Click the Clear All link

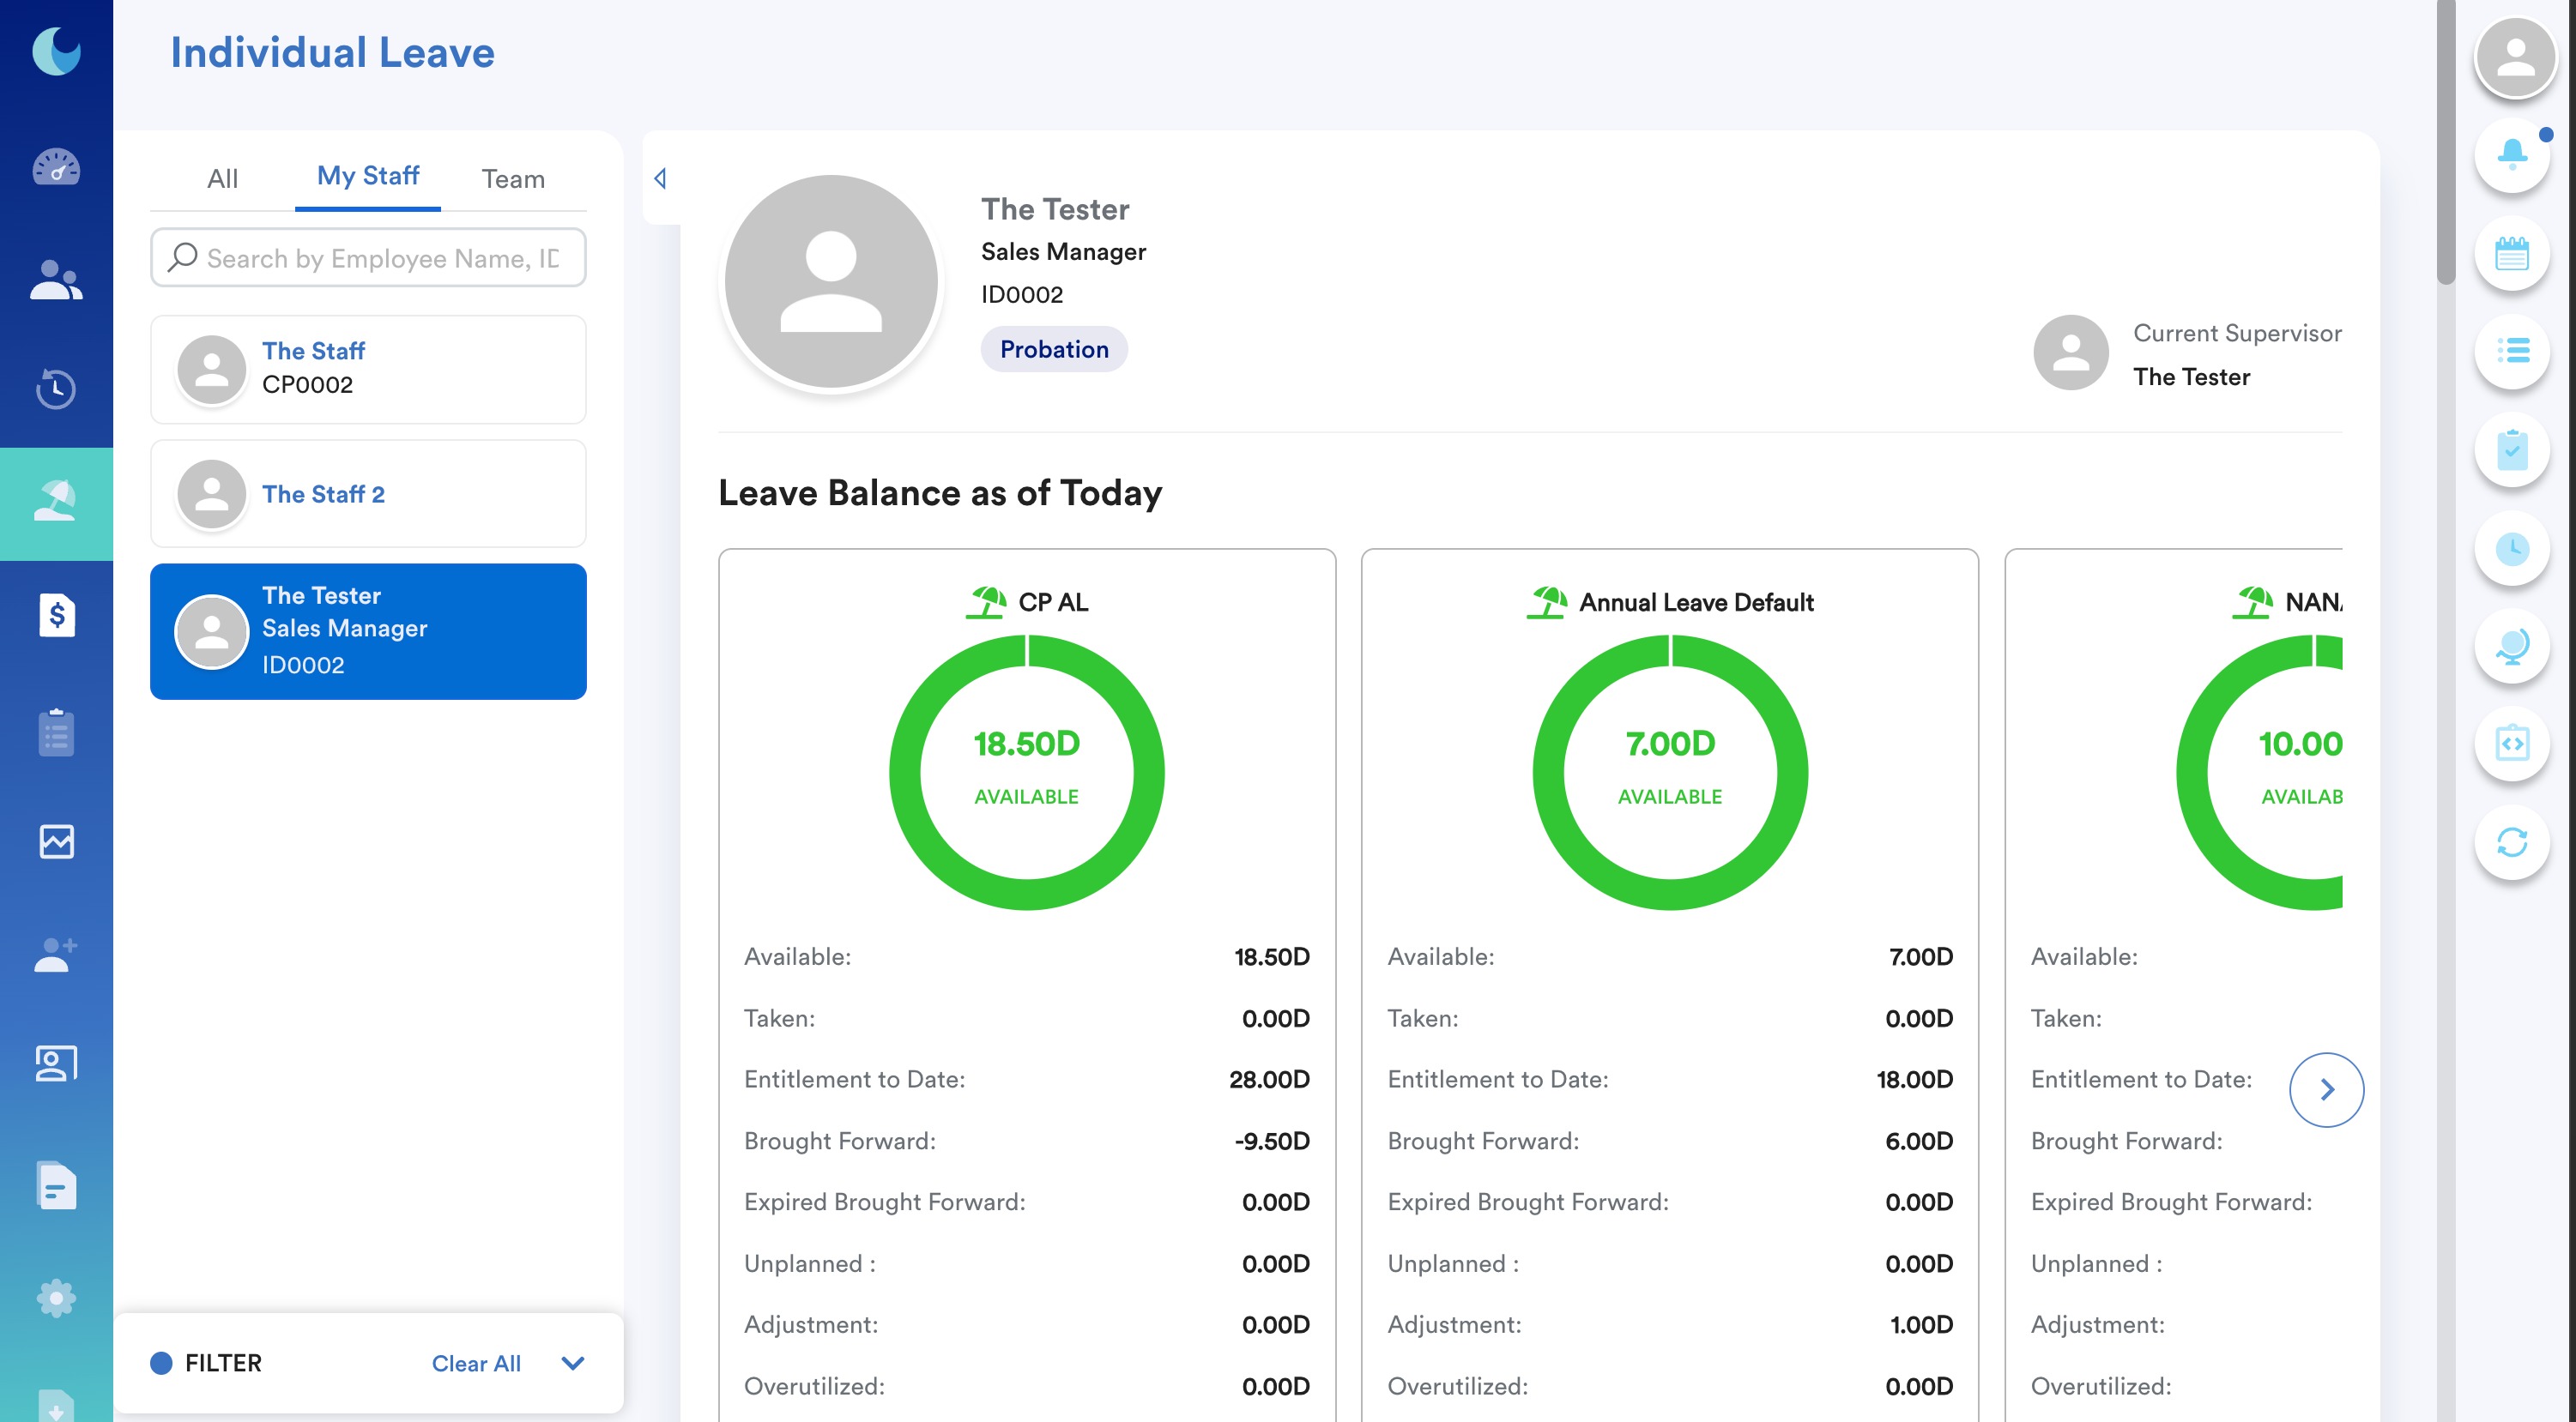[x=476, y=1363]
